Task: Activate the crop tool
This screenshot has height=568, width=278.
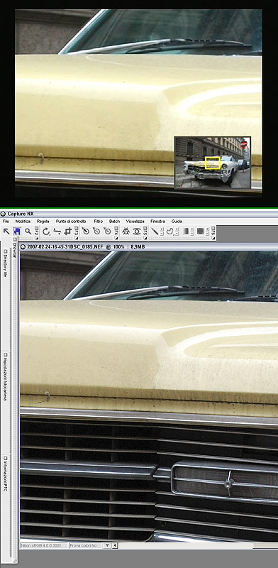Action: [x=67, y=231]
